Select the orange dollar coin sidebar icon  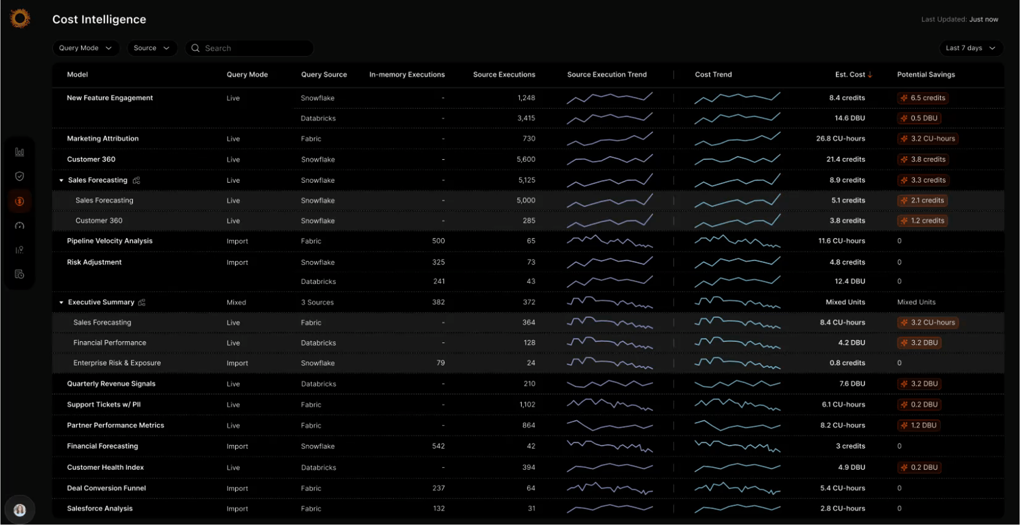point(19,201)
